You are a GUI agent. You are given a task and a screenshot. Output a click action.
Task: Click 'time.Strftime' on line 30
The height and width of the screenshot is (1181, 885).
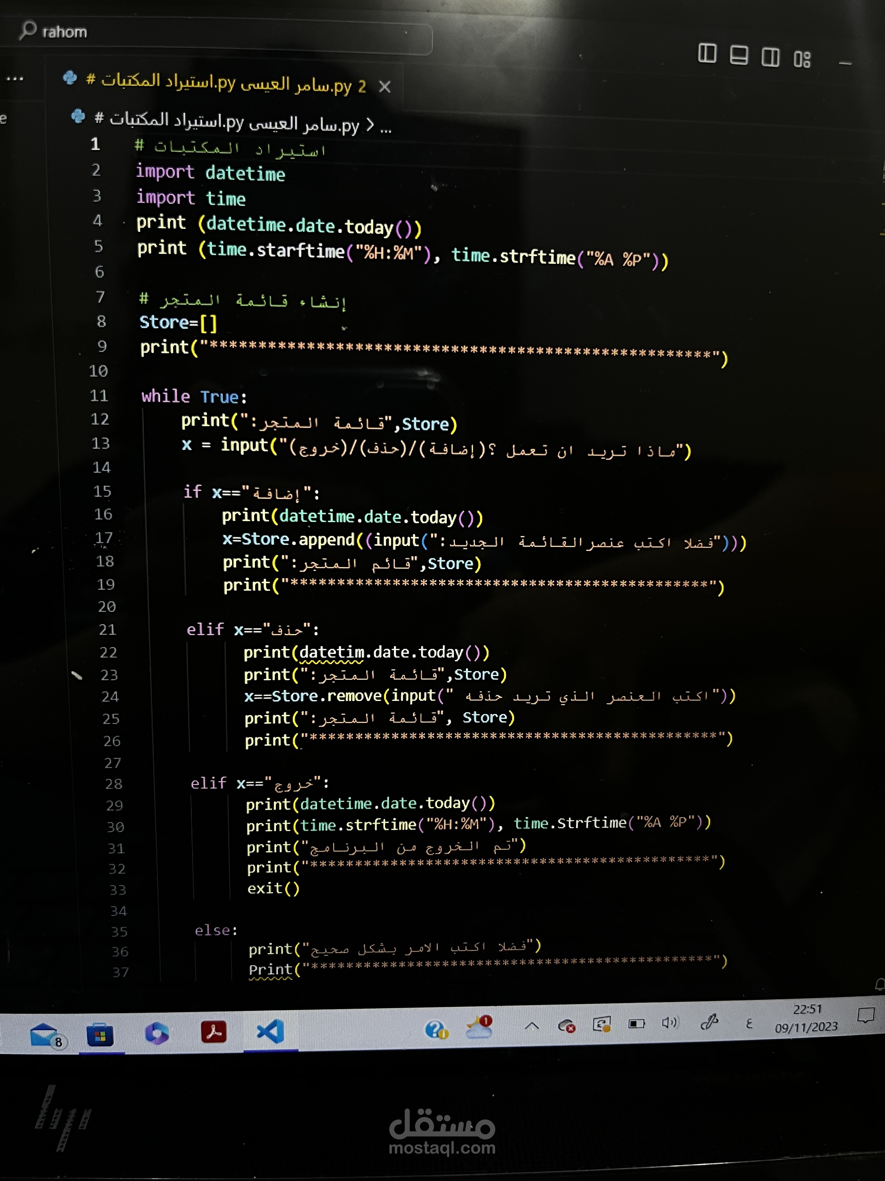point(570,823)
